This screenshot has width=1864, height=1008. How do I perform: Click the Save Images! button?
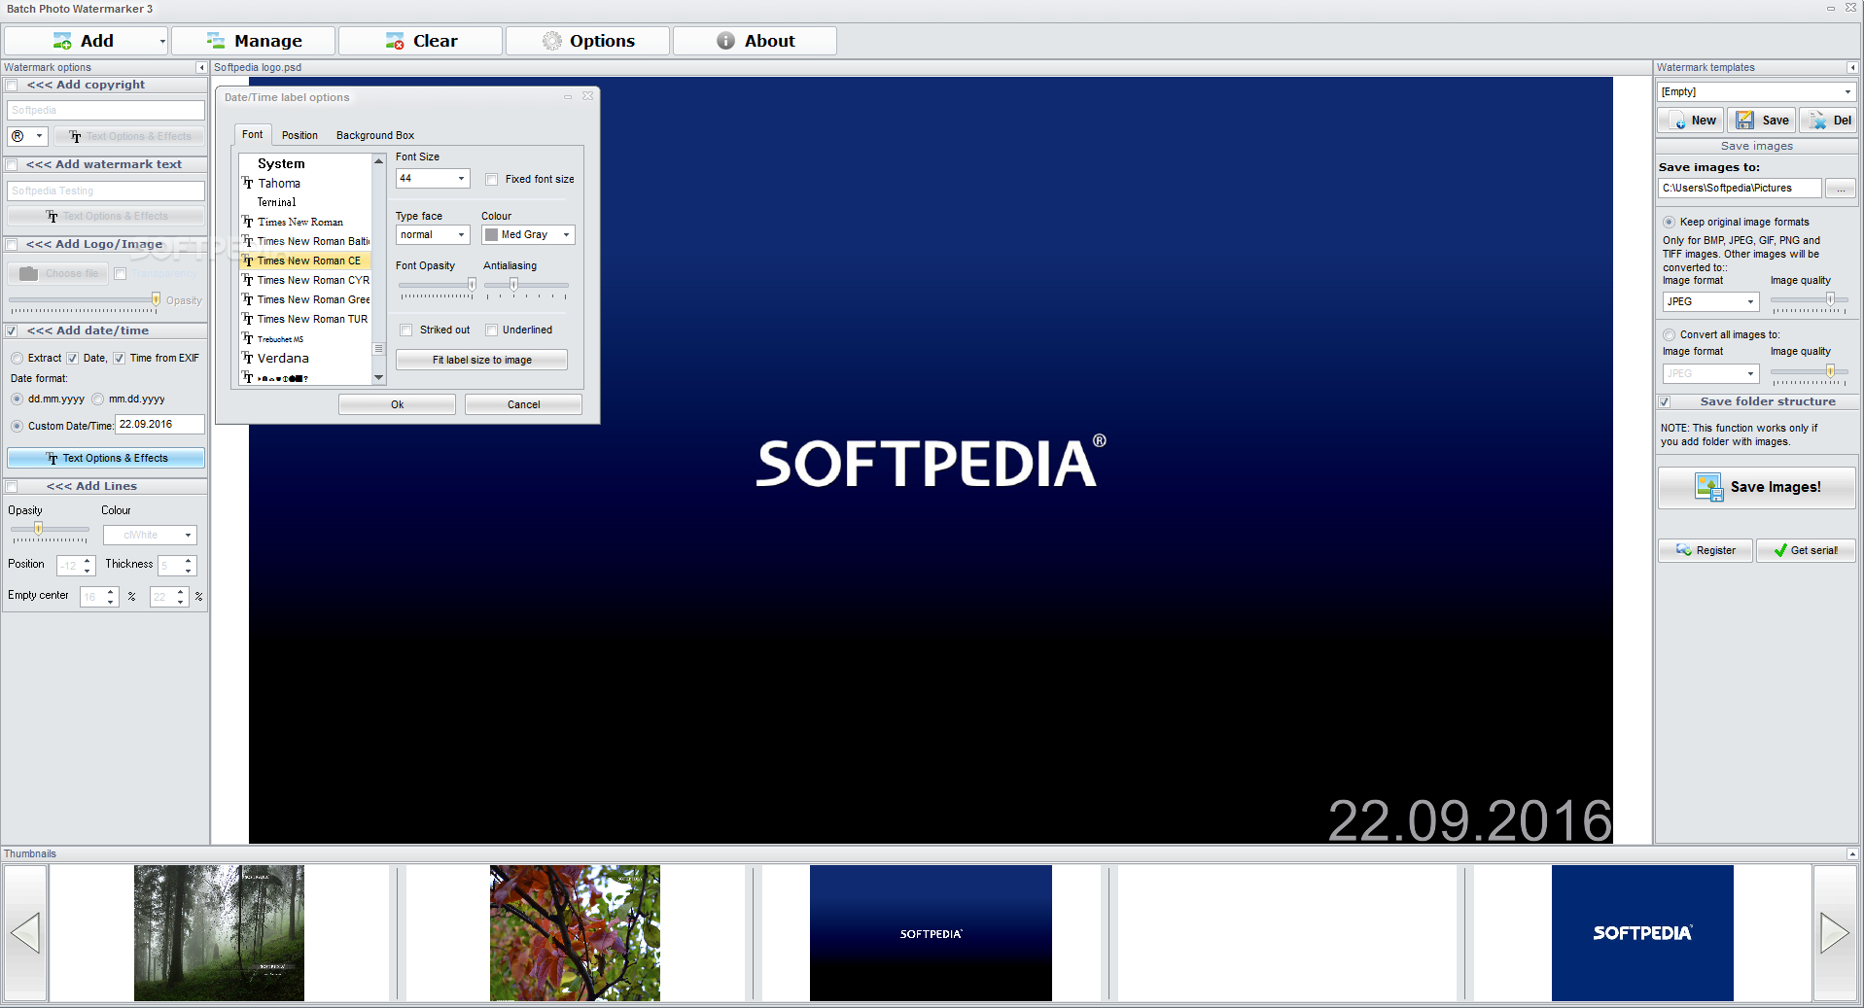(1757, 488)
